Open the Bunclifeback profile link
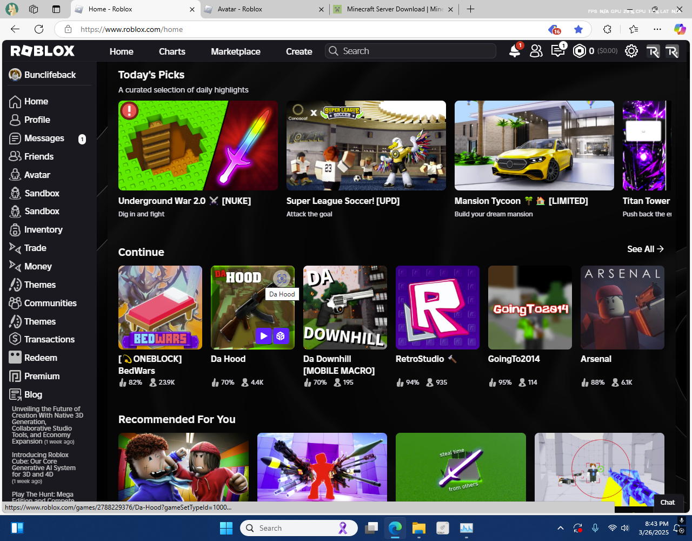This screenshot has height=541, width=692. pos(43,75)
